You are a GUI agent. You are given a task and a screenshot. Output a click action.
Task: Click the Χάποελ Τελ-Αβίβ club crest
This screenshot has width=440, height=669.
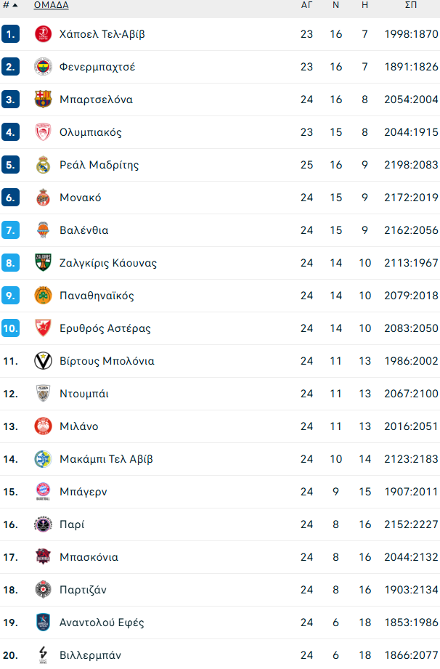pyautogui.click(x=43, y=34)
